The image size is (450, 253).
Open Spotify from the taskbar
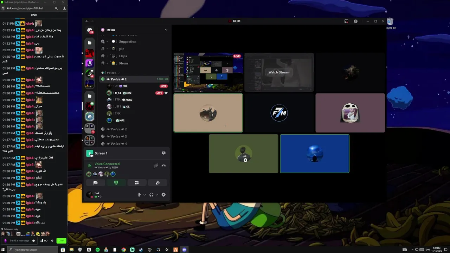pos(97,250)
